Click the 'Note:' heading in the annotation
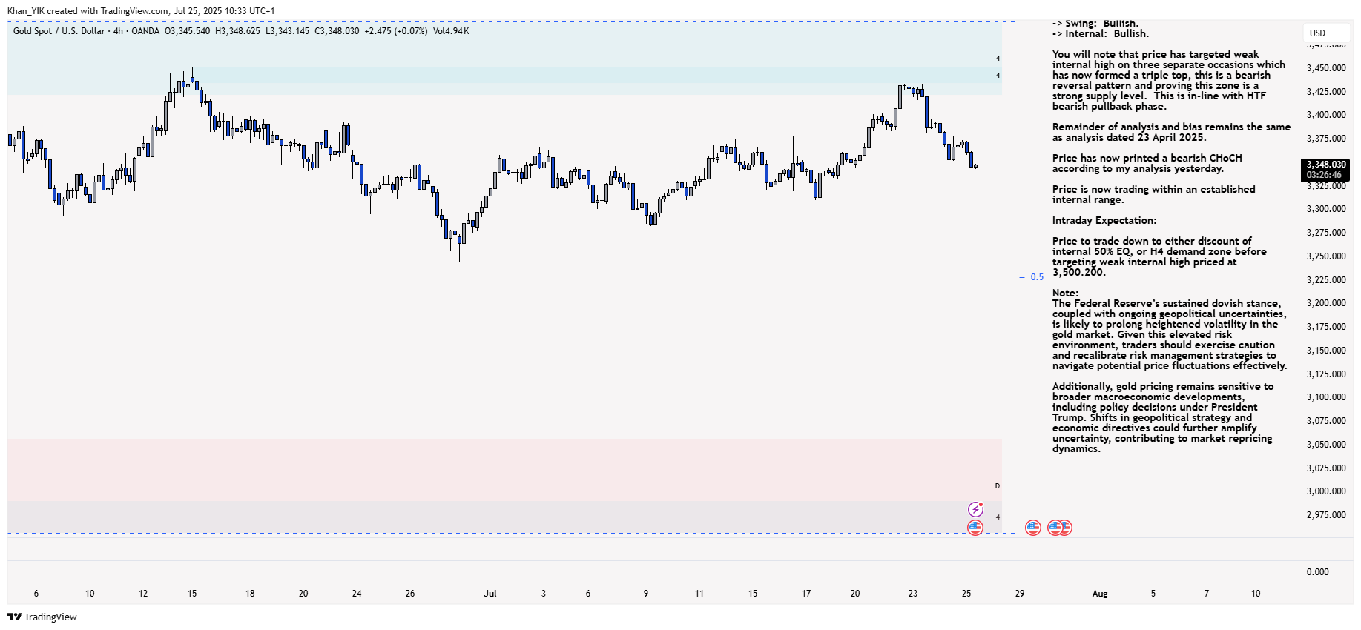Screen dimensions: 1361x630 pos(1066,293)
